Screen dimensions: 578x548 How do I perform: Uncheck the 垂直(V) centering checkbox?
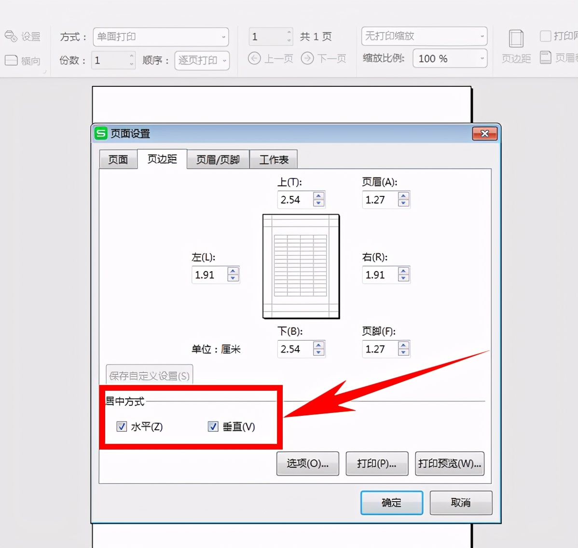[213, 426]
